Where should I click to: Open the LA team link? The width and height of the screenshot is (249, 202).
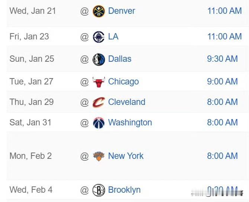[x=113, y=37]
